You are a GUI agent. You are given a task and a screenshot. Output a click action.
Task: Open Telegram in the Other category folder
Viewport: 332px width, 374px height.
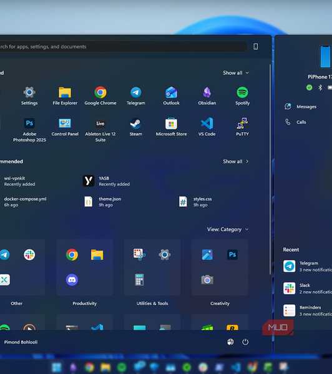coord(4,255)
